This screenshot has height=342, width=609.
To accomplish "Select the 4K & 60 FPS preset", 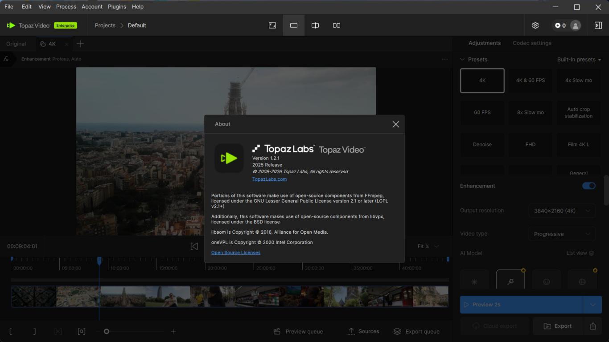I will 530,81.
